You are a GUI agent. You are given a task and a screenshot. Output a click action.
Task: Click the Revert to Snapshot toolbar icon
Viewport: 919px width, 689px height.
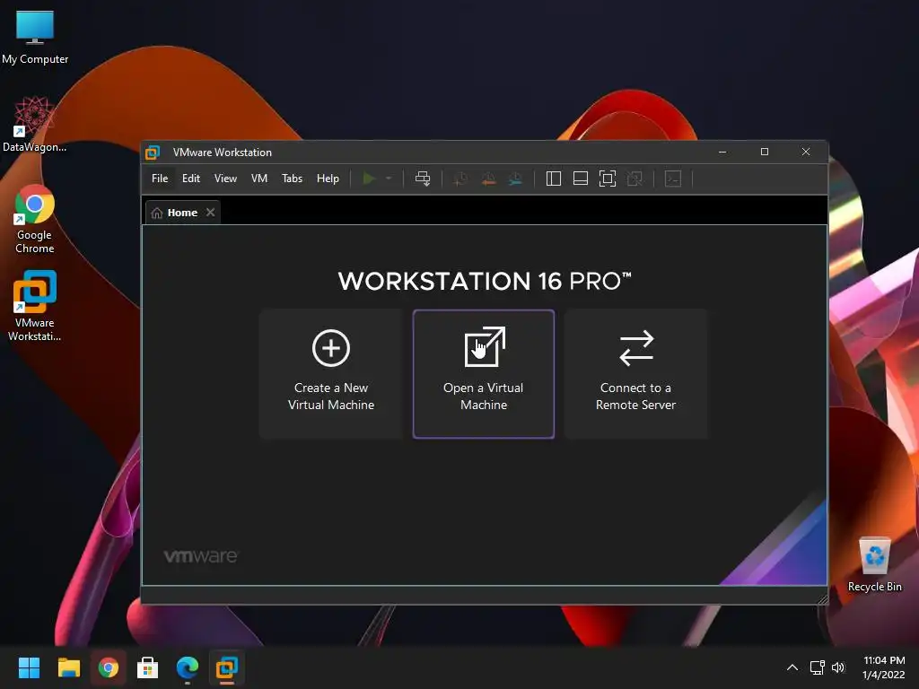click(x=488, y=179)
